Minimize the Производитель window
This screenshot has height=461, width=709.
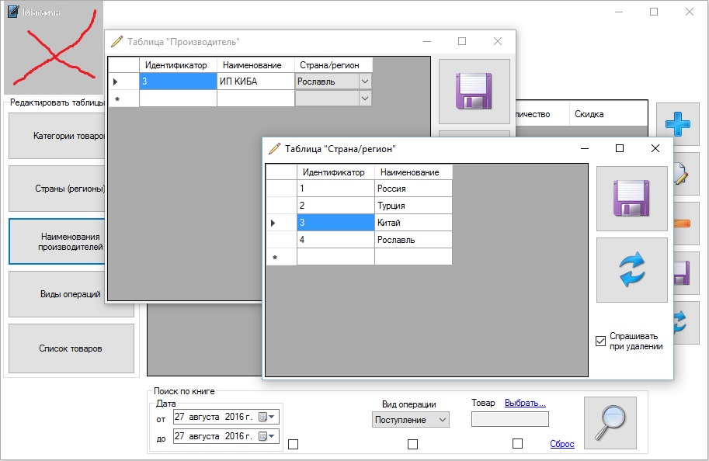427,41
